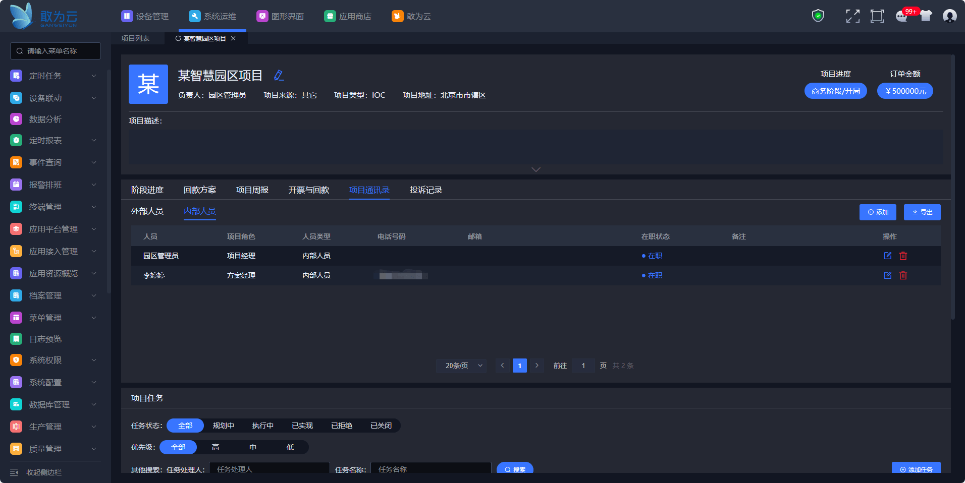This screenshot has width=965, height=483.
Task: Expand the 菜单管理 menu arrow
Action: click(x=94, y=318)
